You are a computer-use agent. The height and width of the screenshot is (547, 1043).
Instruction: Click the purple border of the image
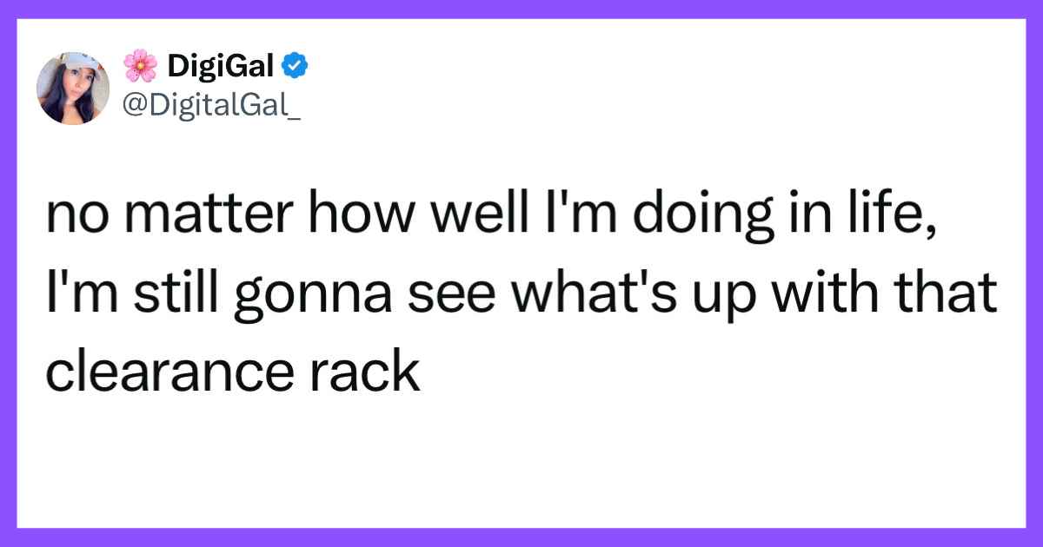(521, 9)
